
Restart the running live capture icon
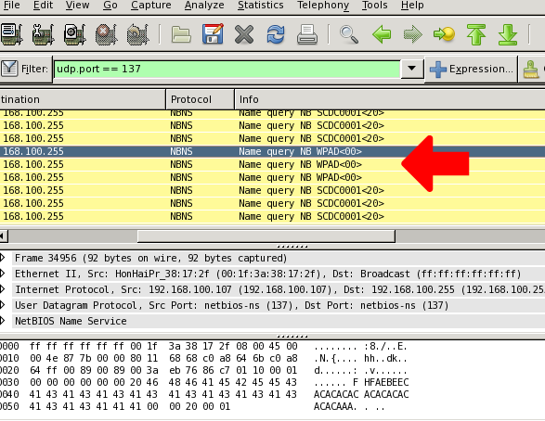click(137, 34)
